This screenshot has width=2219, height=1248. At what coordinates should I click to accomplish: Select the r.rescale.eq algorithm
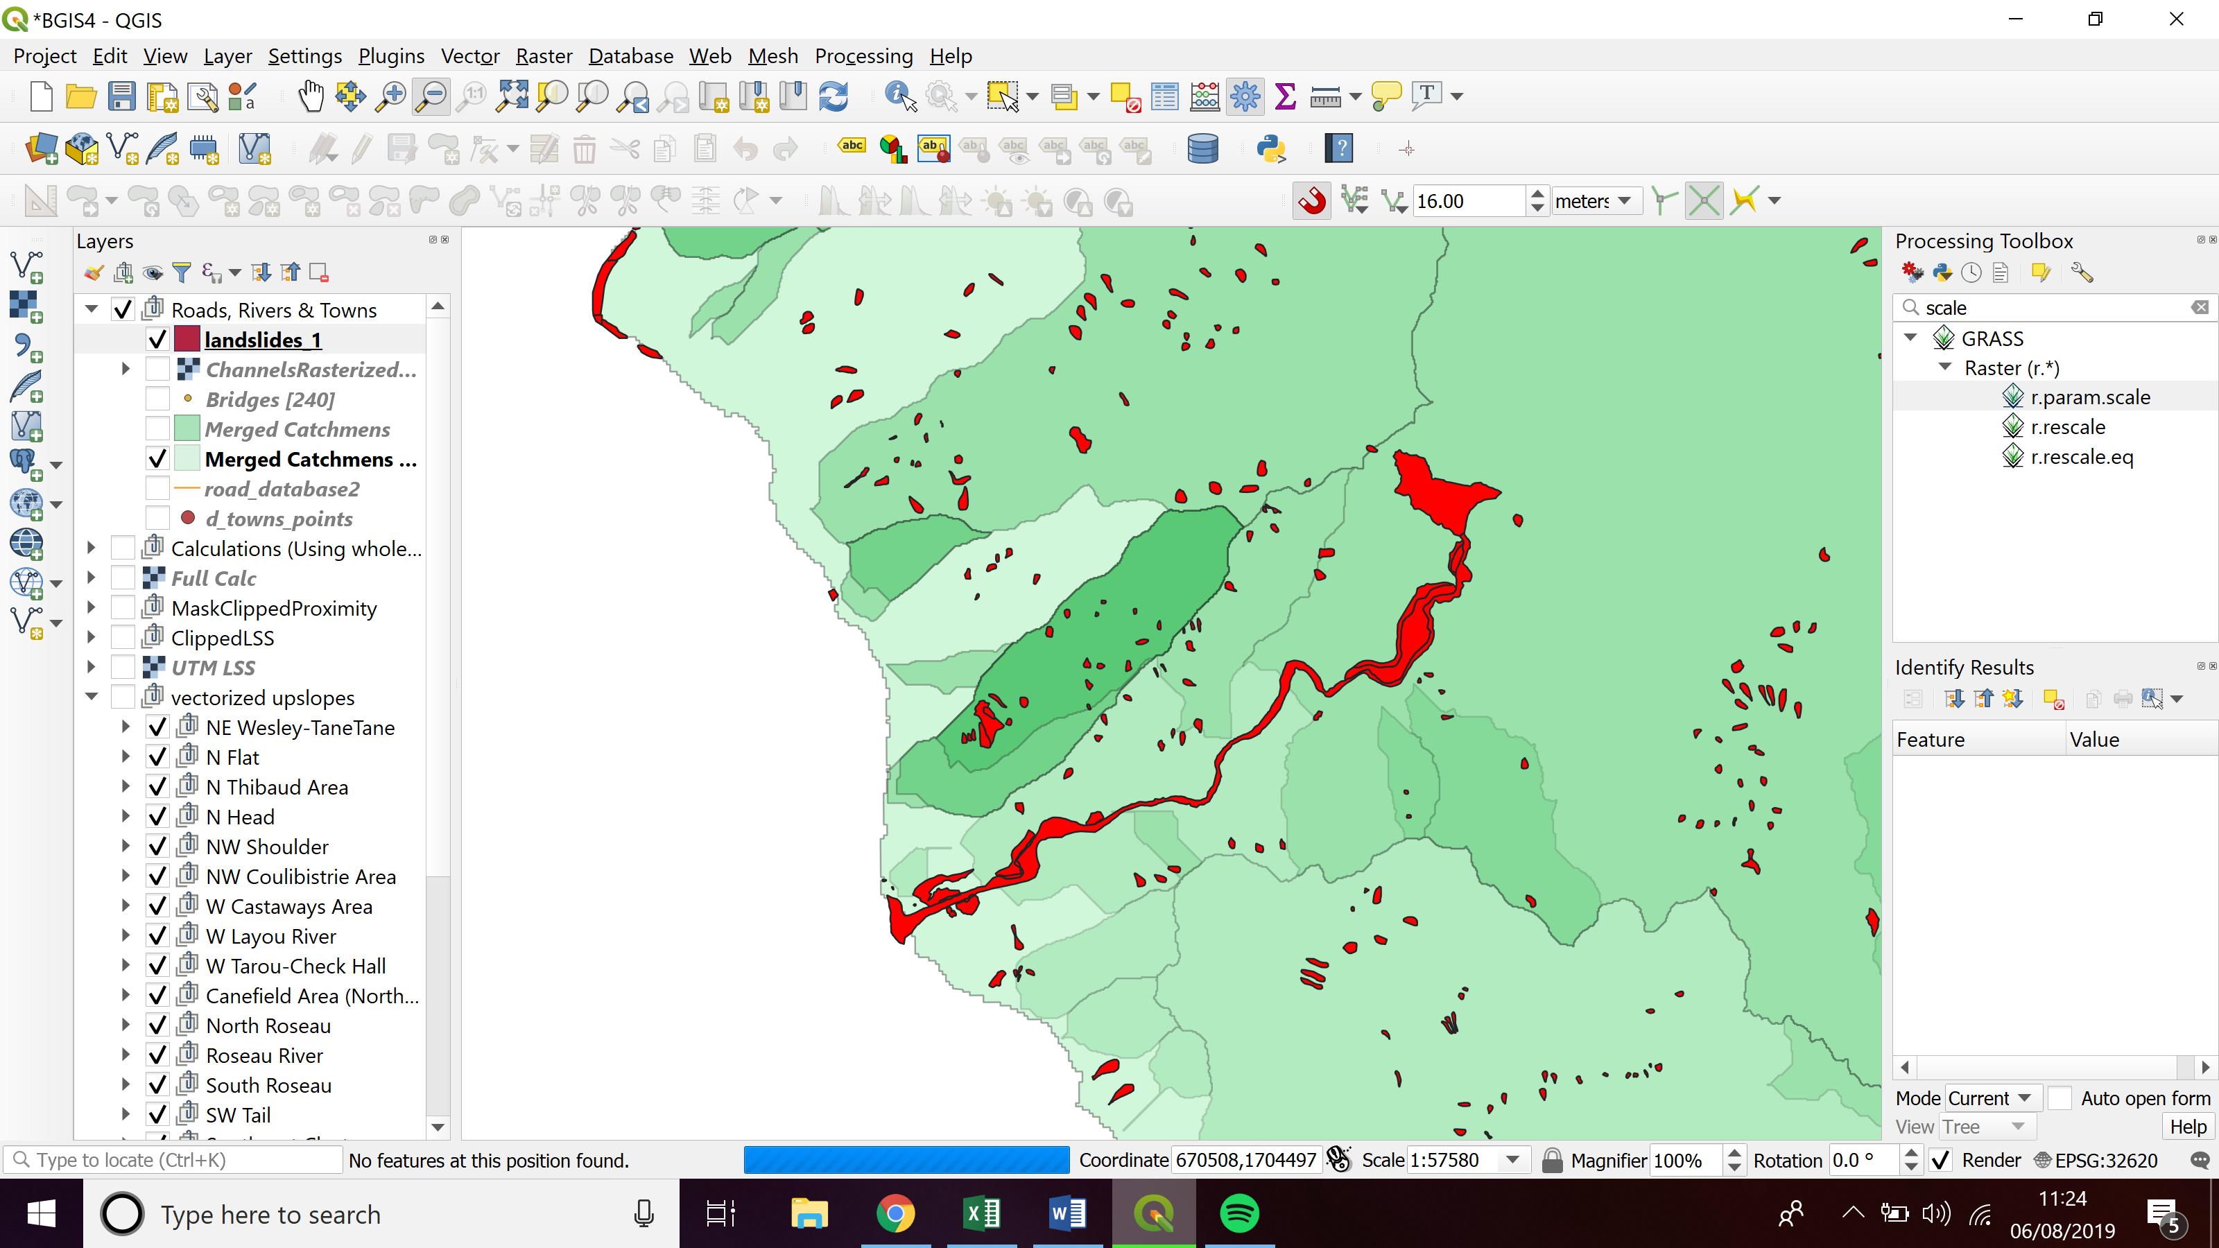coord(2081,456)
